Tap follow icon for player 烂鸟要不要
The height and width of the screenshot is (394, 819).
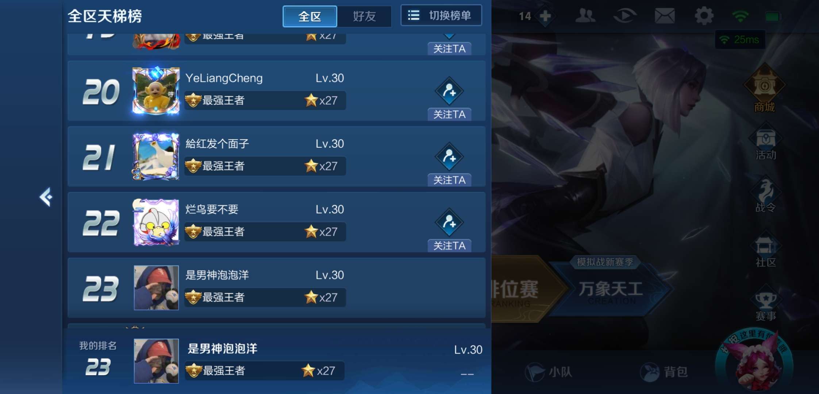(449, 223)
